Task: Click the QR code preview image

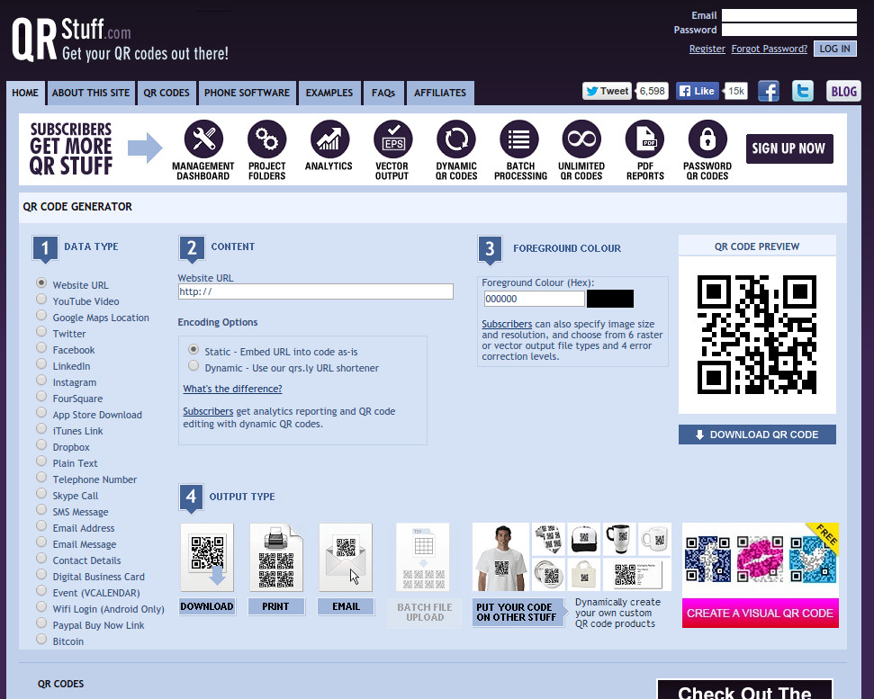Action: (757, 335)
